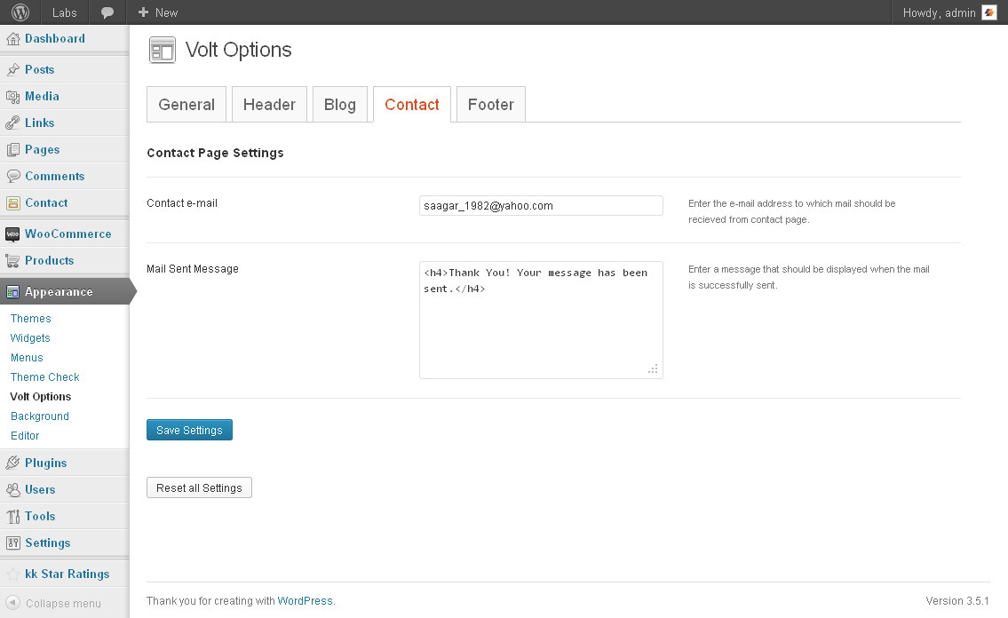Screen dimensions: 1008x618
Task: Open kk Star Ratings settings
Action: (67, 574)
